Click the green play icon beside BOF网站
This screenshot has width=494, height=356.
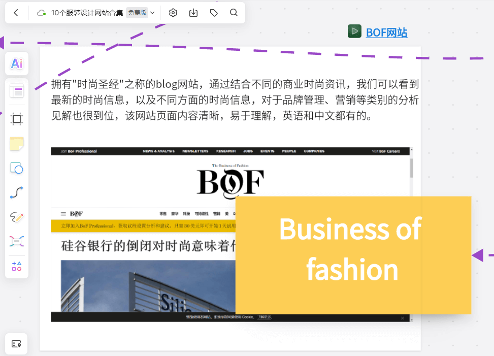coord(354,31)
